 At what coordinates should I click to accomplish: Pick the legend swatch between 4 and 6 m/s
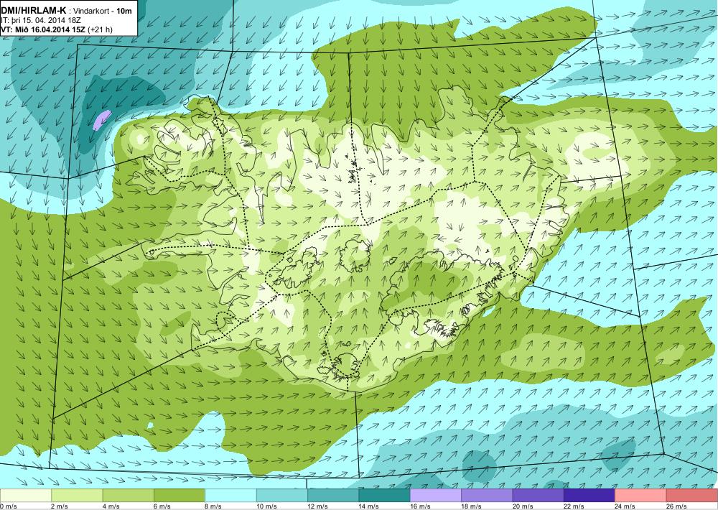(129, 496)
